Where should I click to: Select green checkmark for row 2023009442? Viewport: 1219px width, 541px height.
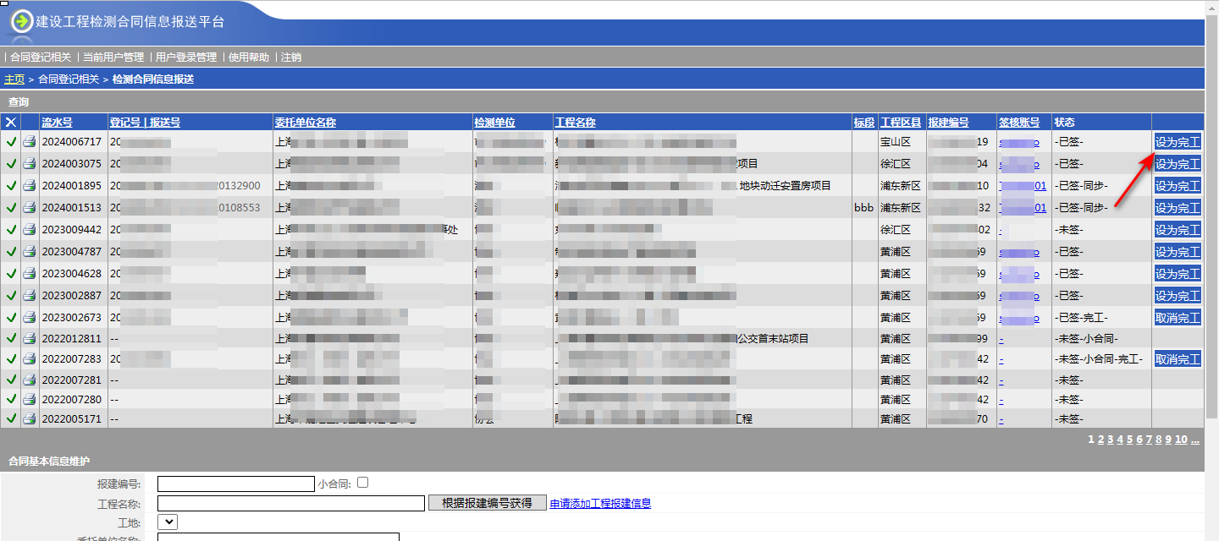[11, 229]
